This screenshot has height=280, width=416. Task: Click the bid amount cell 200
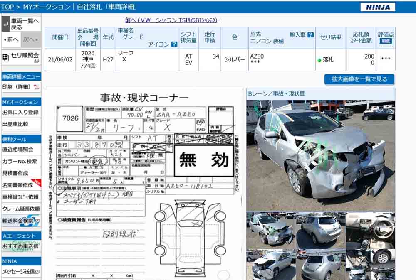point(361,59)
